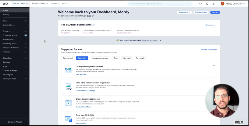Click the search magnifier icon
The height and width of the screenshot is (126, 249).
[x=130, y=4]
